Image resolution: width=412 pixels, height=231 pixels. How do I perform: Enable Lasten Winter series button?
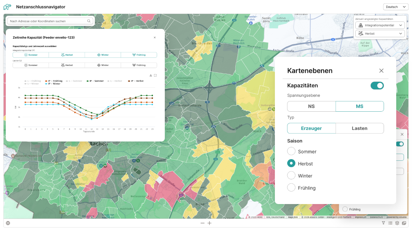pyautogui.click(x=103, y=65)
